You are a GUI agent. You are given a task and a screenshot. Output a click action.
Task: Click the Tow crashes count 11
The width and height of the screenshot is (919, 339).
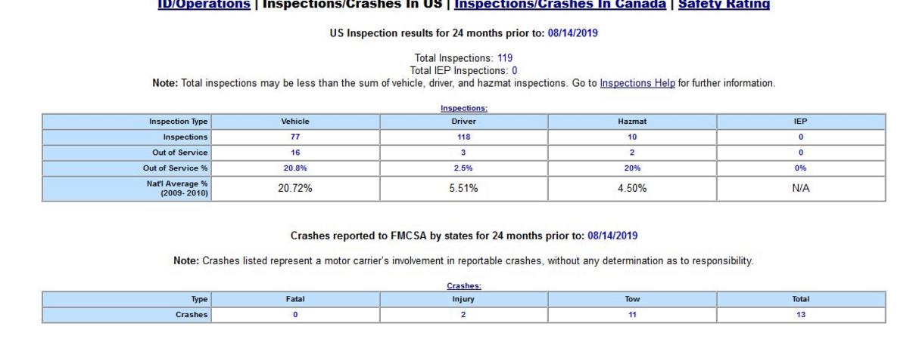tap(632, 315)
